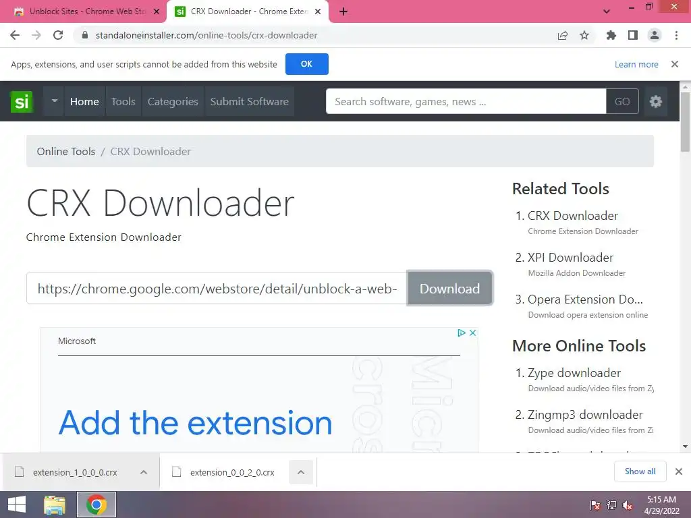Screen dimensions: 691x518
Task: Open the AdChoices info icon on the ad
Action: tap(462, 333)
